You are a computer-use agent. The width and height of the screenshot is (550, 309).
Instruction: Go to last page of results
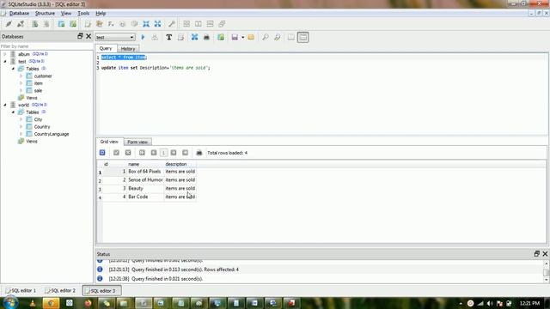(x=186, y=153)
